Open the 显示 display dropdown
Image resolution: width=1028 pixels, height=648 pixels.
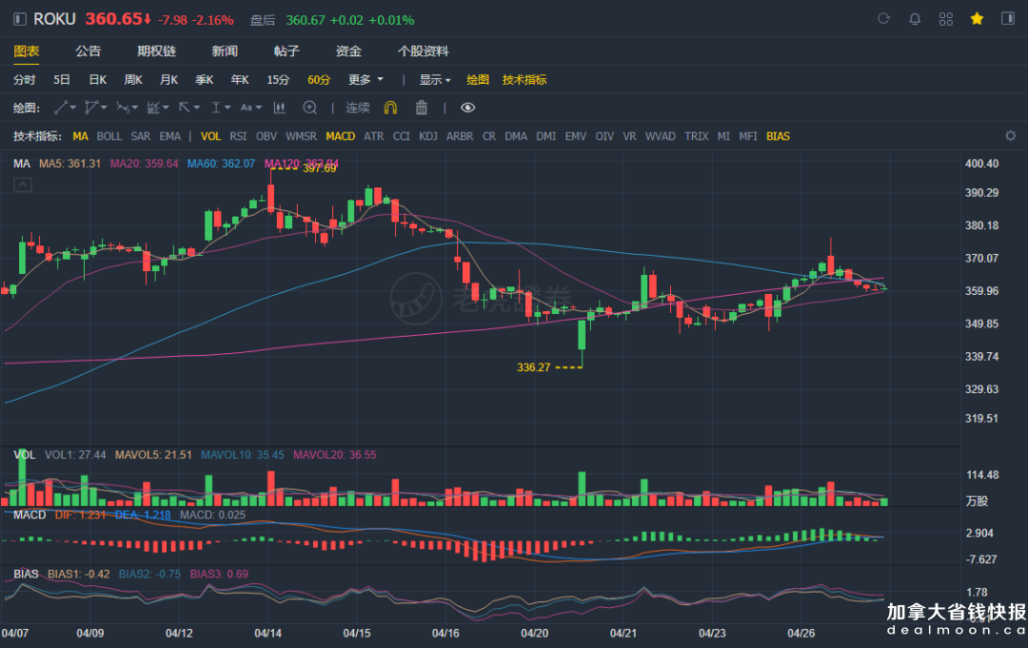(x=435, y=80)
